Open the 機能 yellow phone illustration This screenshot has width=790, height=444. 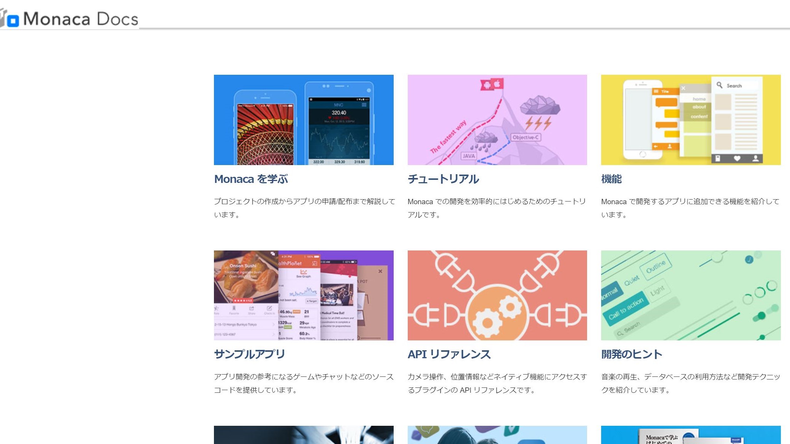coord(691,120)
